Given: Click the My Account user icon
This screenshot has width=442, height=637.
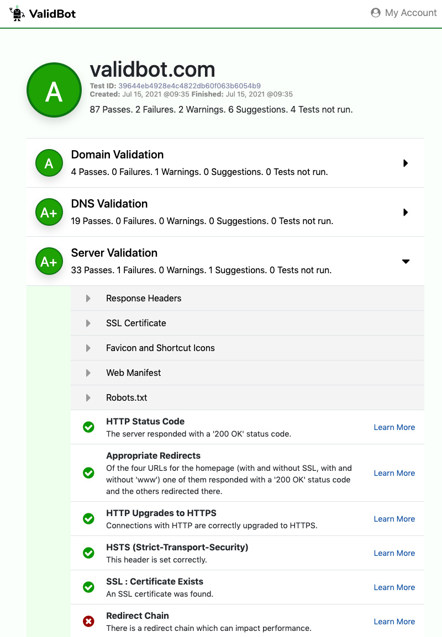Looking at the screenshot, I should [x=376, y=13].
